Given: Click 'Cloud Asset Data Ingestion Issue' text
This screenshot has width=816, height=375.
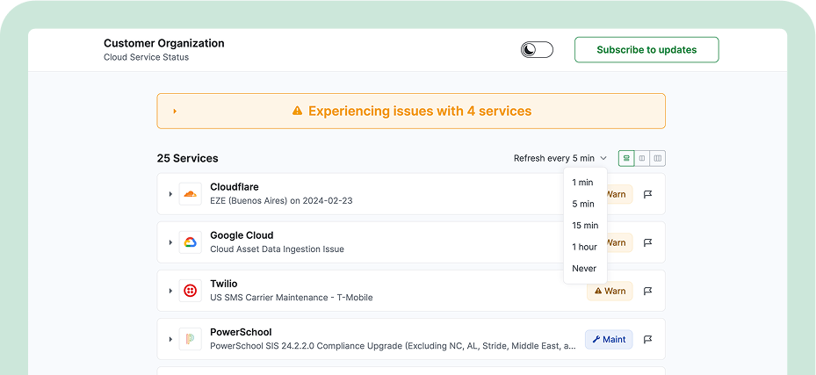Looking at the screenshot, I should pos(277,249).
